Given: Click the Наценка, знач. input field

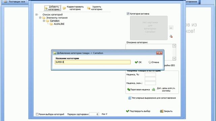Looking at the screenshot, I should 150,83.
